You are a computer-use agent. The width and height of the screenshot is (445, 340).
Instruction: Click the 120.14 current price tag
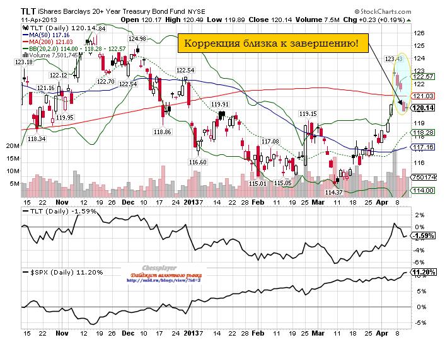pos(422,108)
